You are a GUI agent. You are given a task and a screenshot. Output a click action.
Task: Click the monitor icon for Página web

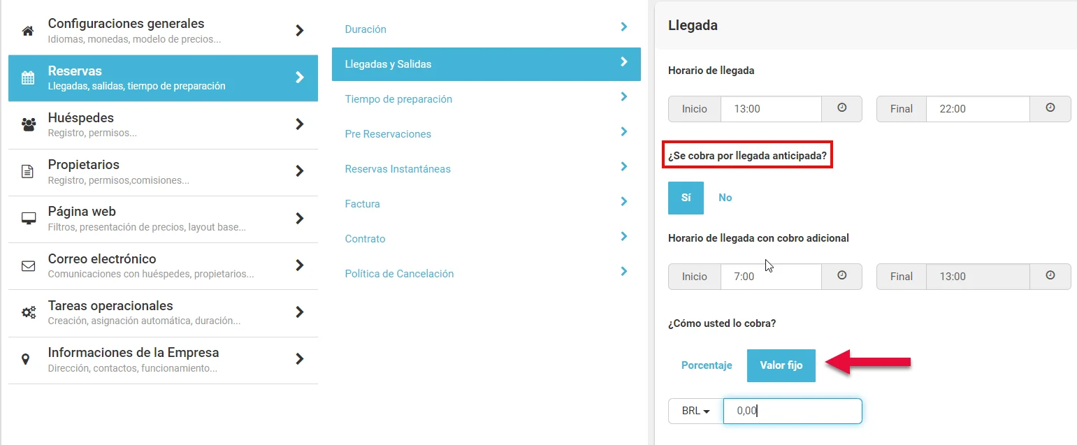29,219
